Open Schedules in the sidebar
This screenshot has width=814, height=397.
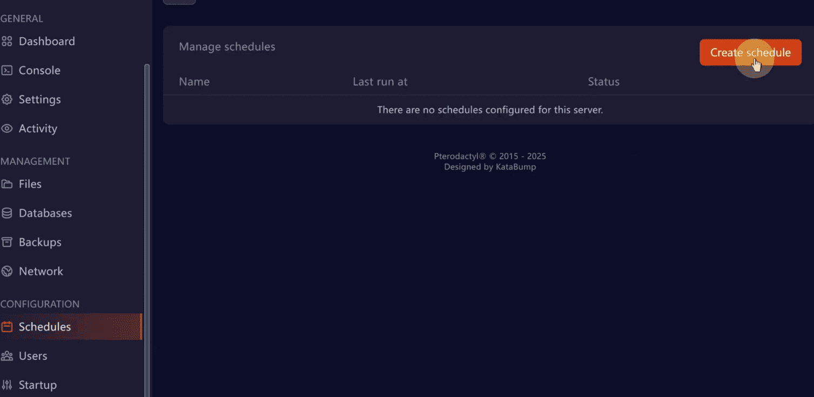(45, 327)
